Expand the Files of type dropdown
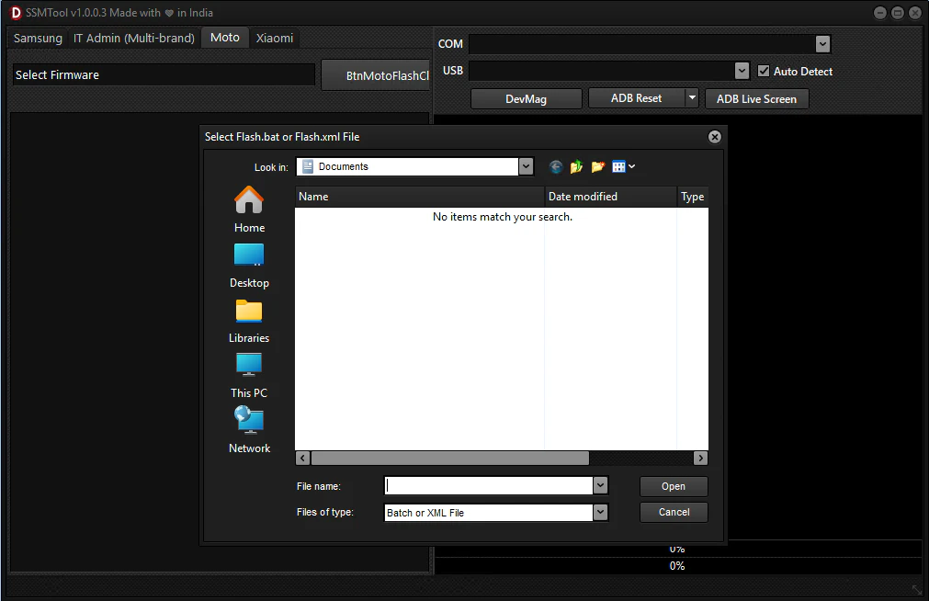 point(600,513)
